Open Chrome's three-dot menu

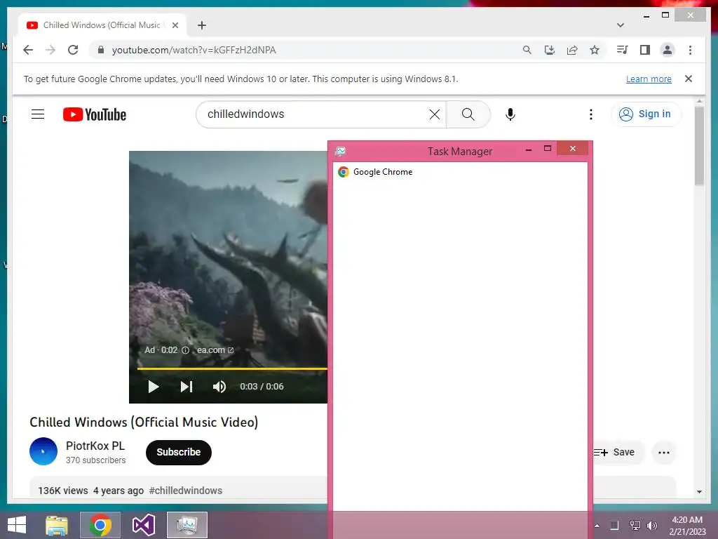coord(690,50)
